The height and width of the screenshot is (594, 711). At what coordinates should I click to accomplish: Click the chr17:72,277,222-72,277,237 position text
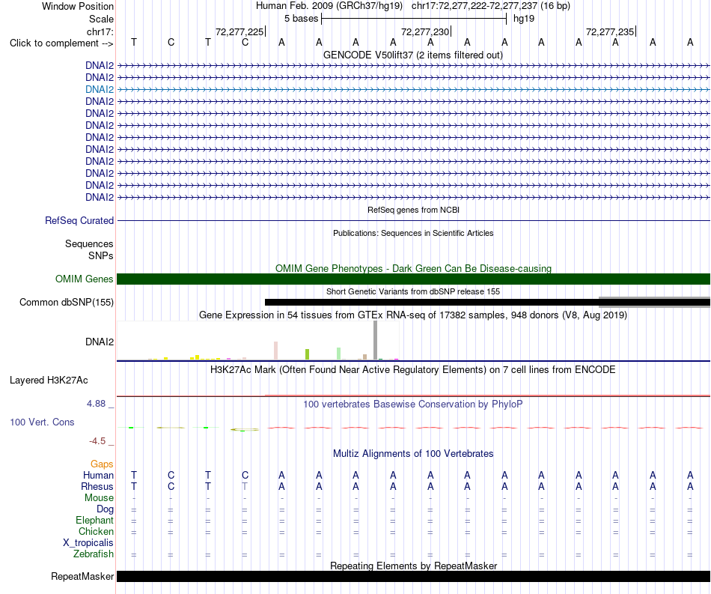491,6
